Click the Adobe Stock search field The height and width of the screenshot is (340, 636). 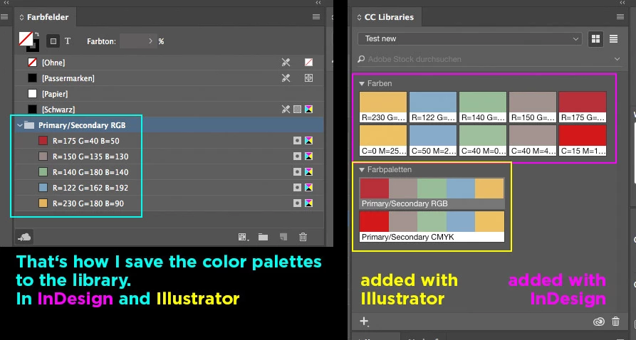pos(483,59)
